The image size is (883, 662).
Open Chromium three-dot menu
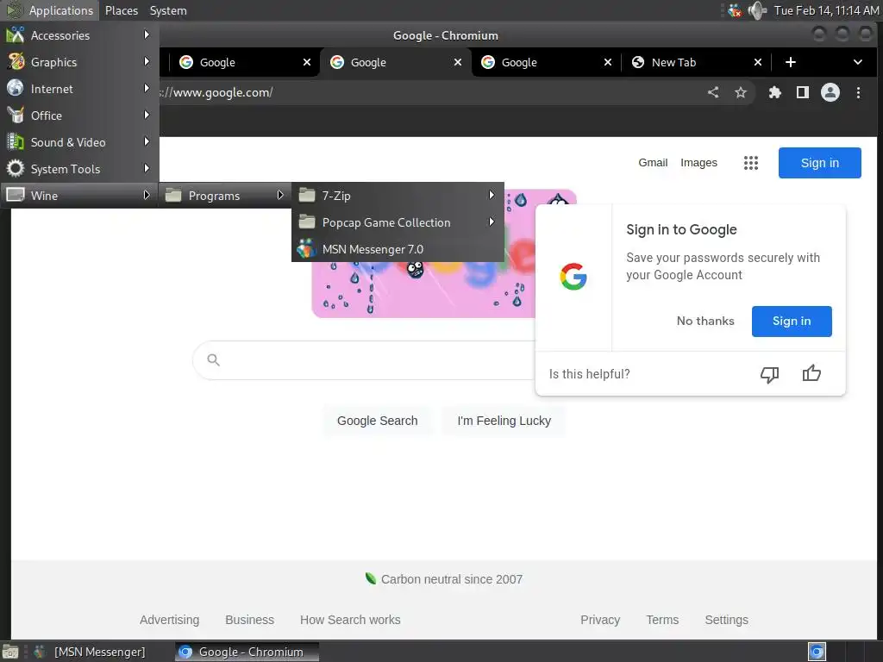pyautogui.click(x=858, y=92)
